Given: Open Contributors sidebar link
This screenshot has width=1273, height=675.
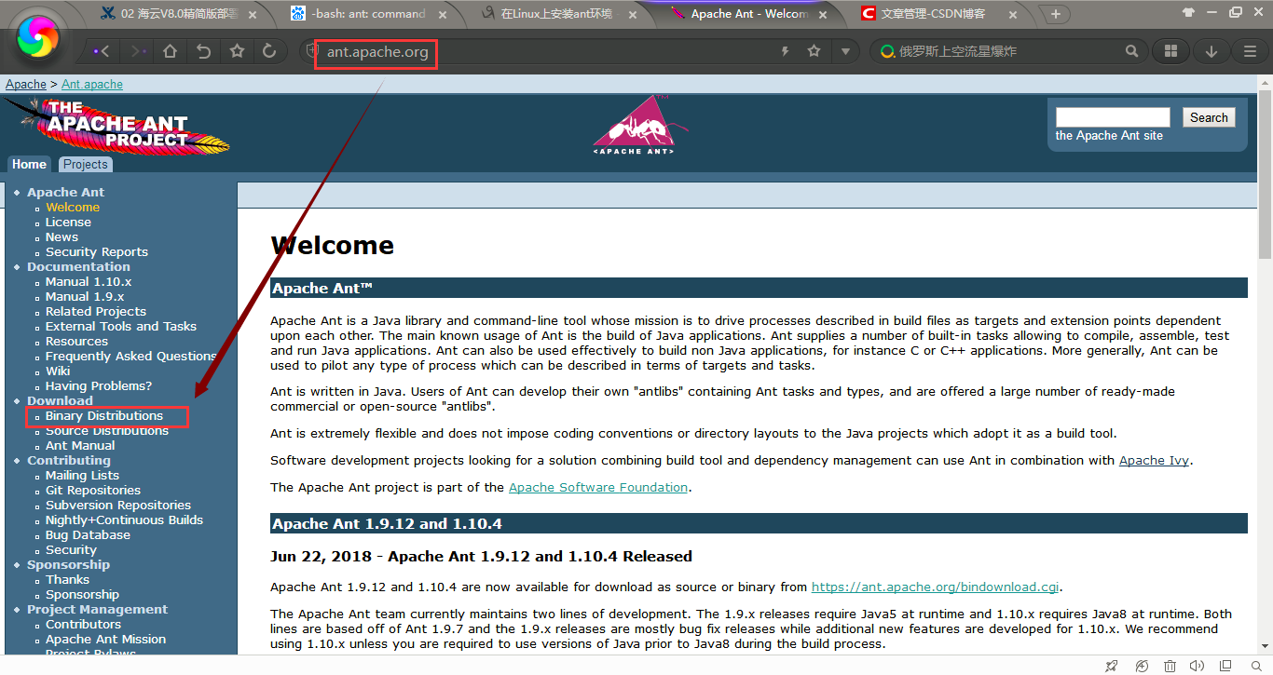Looking at the screenshot, I should click(83, 625).
